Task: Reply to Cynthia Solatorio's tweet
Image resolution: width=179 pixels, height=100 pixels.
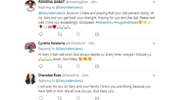Action: (41, 66)
